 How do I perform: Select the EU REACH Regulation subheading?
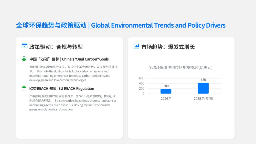62,88
